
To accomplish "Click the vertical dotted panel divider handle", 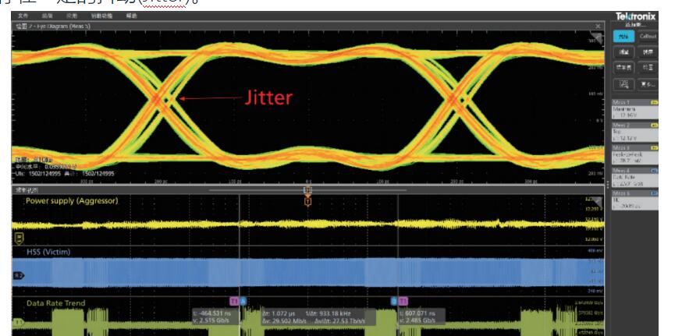I will (608, 184).
